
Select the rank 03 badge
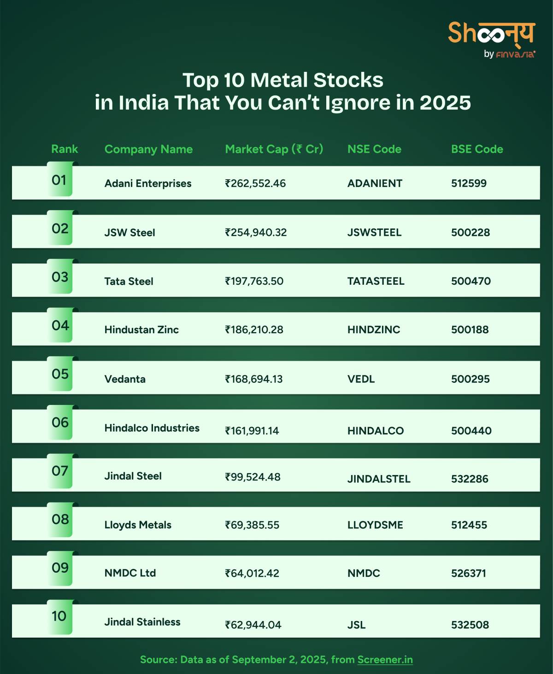tap(59, 277)
